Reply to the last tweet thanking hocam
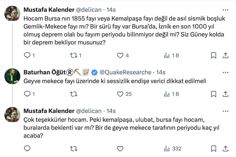236x157 pixels. click(27, 149)
